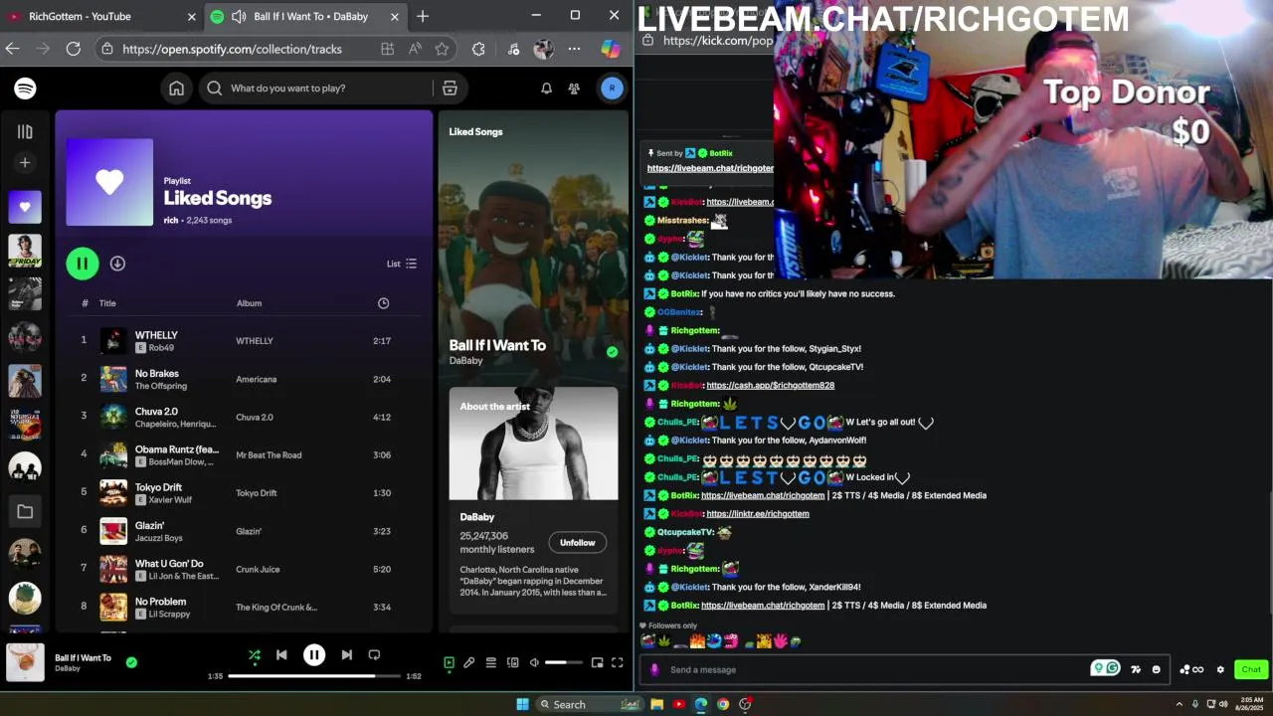Seek within the song progress bar
The width and height of the screenshot is (1273, 716).
(x=314, y=676)
